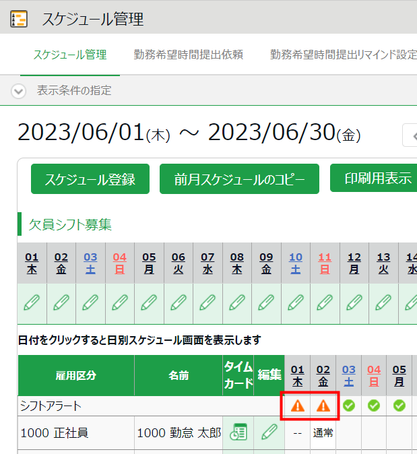Click the スケジュール登録 button
Viewport: 417px width, 454px height.
click(90, 179)
